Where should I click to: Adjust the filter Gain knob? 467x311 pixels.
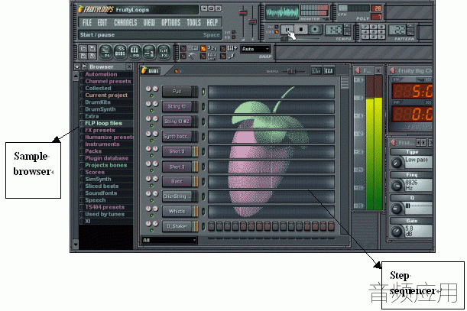[397, 232]
